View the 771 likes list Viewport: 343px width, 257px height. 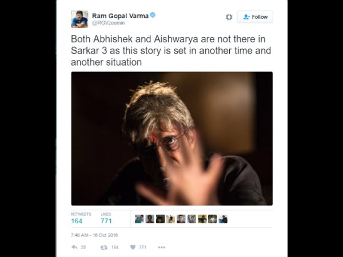click(106, 218)
